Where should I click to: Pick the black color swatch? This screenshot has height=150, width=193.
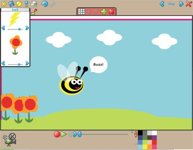coord(140,133)
